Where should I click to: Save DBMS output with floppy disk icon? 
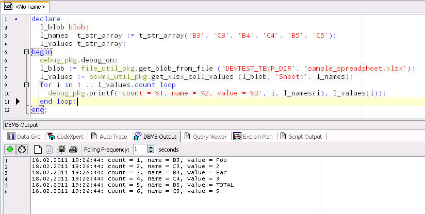(x=61, y=150)
